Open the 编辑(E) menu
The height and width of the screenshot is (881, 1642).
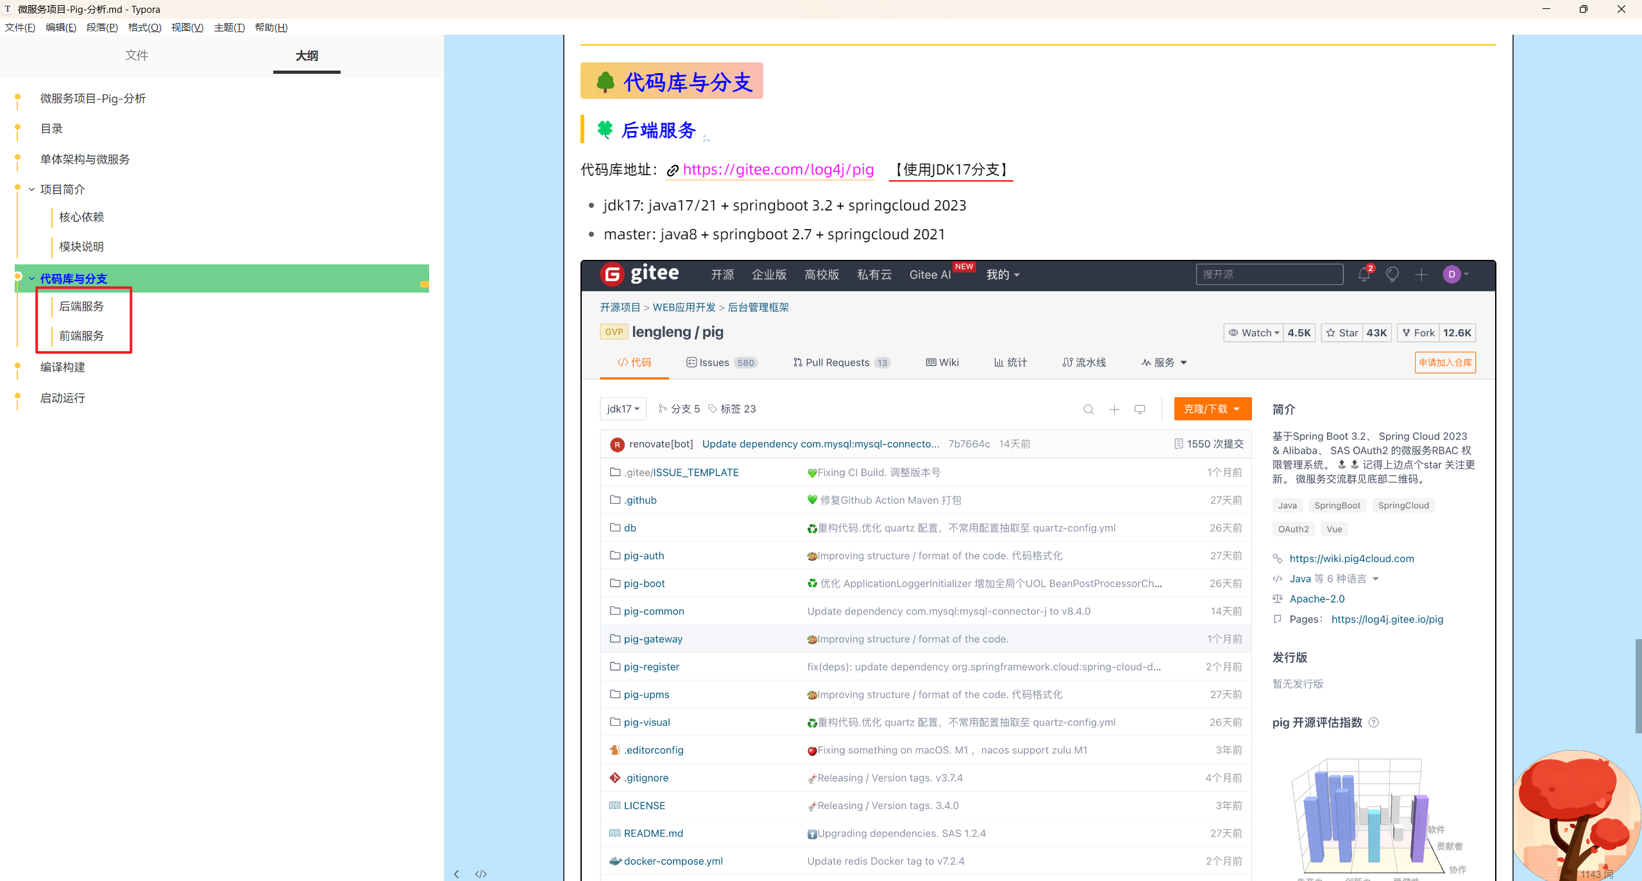click(61, 27)
